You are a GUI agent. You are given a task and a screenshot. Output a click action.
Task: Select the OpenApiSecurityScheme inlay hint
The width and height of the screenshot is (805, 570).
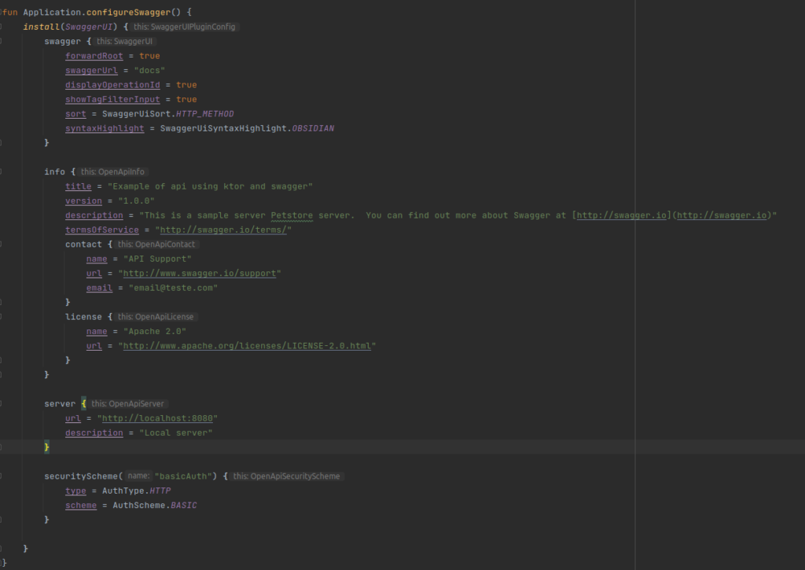(287, 476)
